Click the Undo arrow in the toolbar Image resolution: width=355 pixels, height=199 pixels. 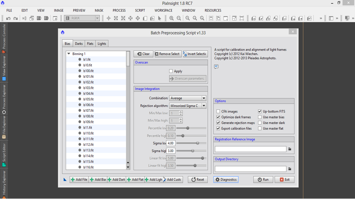click(x=8, y=18)
